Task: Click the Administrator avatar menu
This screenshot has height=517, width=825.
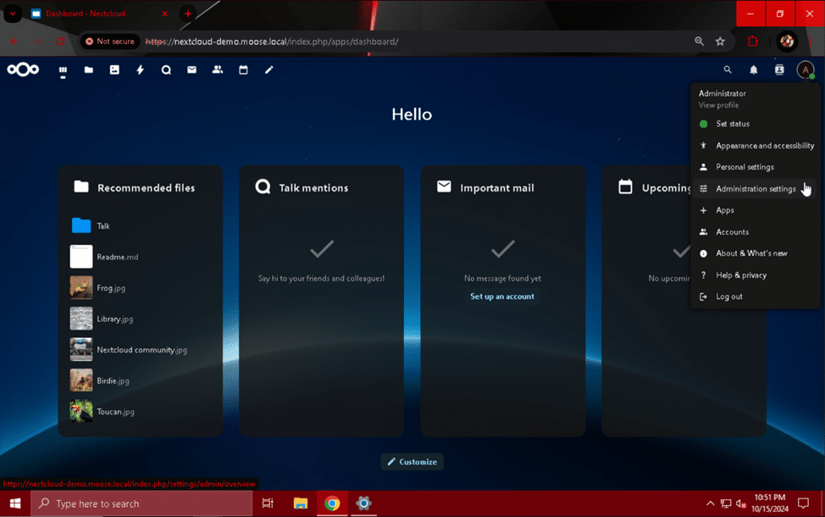Action: [x=806, y=69]
